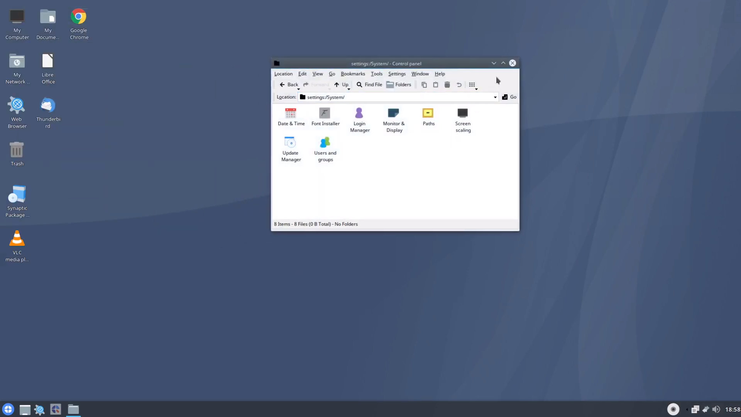Open the Bookmarks menu
Viewport: 741px width, 417px height.
352,74
